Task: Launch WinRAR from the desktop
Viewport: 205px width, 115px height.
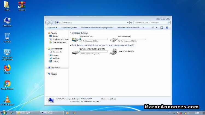Action: pos(22,6)
